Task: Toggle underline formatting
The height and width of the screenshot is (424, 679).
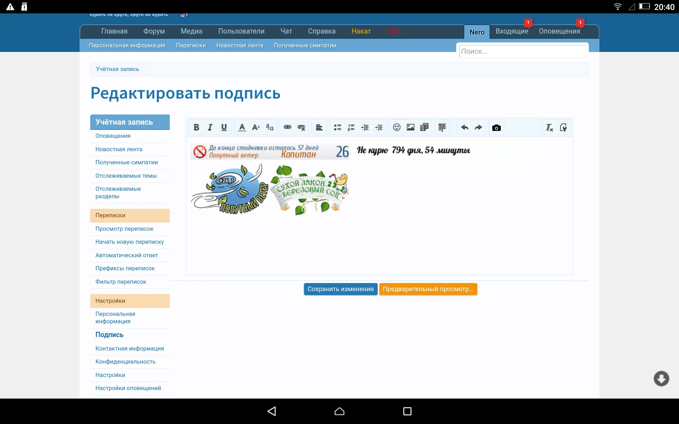Action: [x=224, y=127]
